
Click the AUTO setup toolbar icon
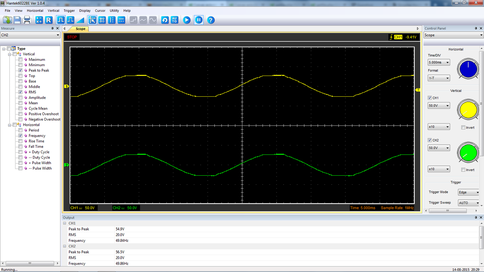pos(174,20)
